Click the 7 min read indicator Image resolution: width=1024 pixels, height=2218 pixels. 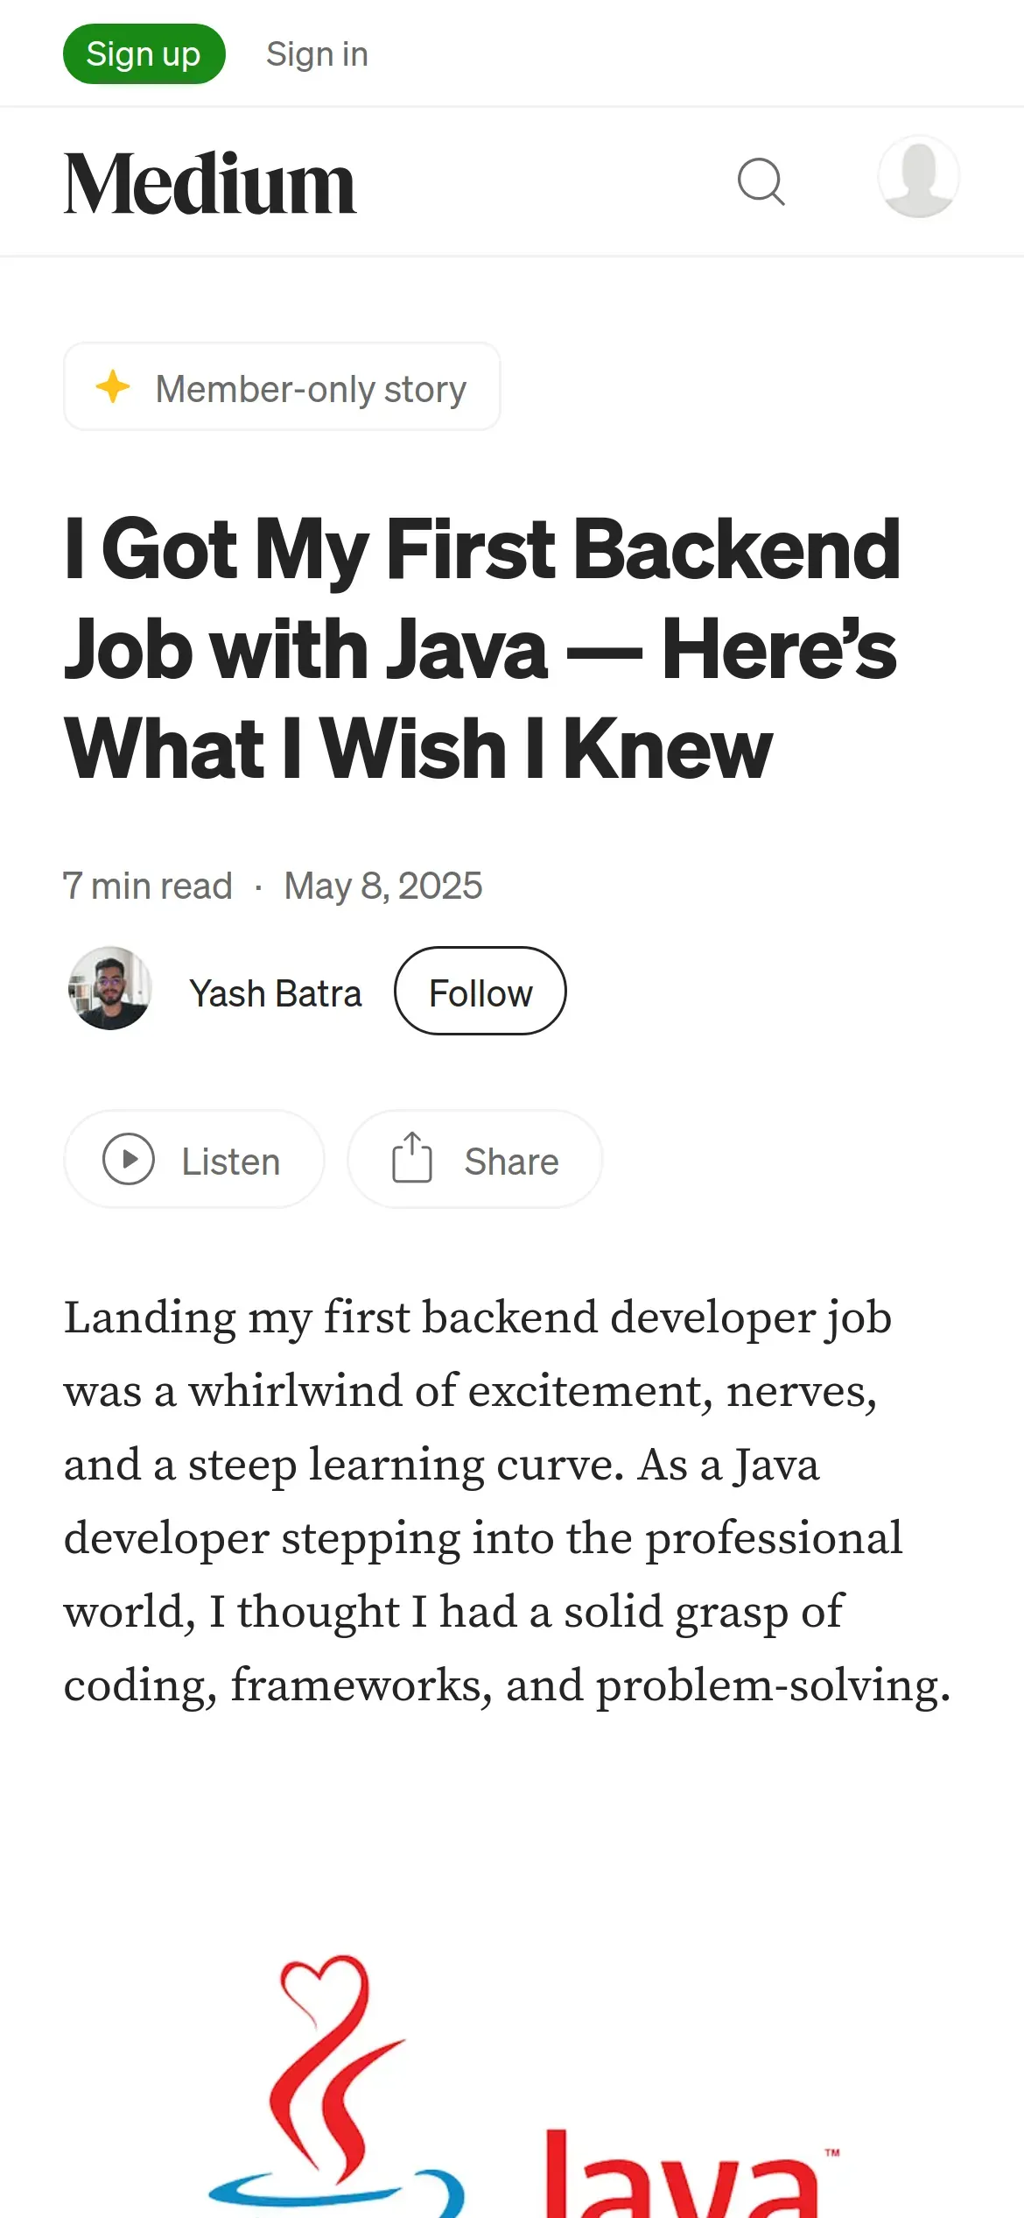pos(147,886)
